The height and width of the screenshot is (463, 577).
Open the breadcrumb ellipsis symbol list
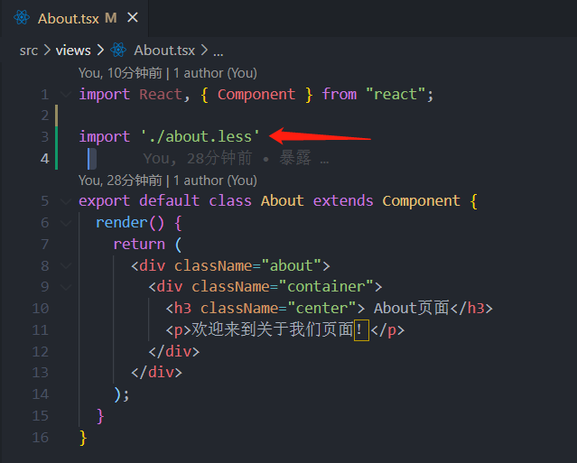tap(219, 51)
